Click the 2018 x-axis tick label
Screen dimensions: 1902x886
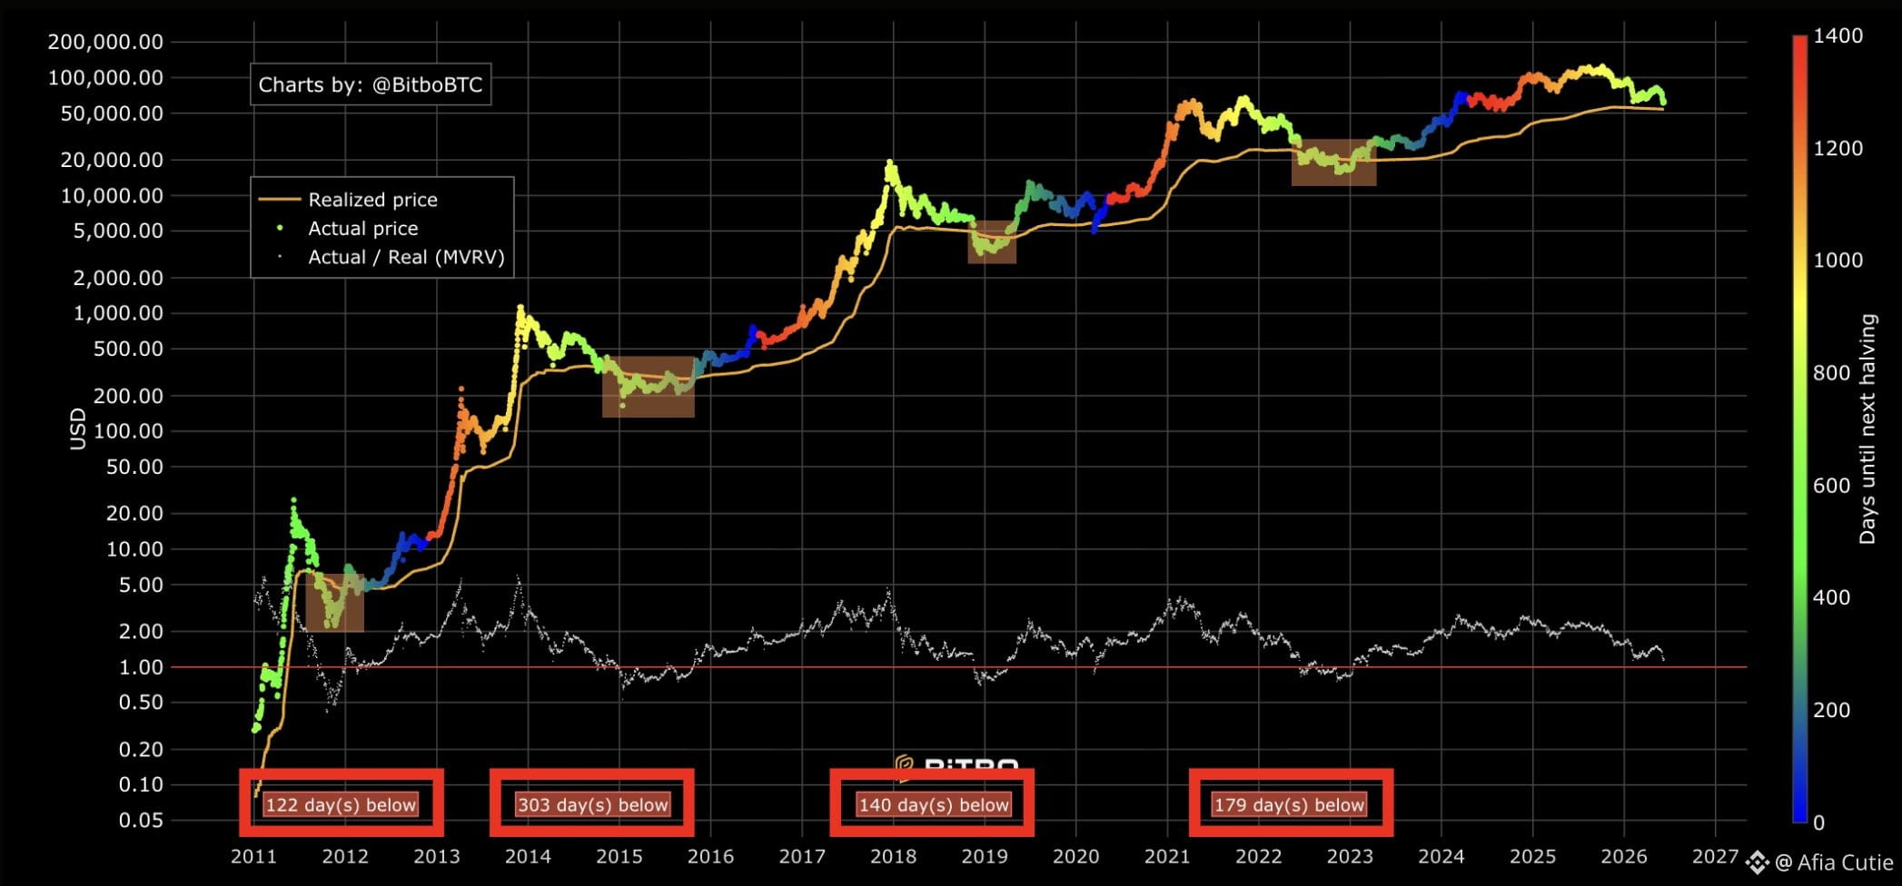[893, 856]
